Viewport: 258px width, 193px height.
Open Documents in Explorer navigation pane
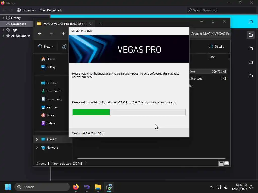[51, 99]
